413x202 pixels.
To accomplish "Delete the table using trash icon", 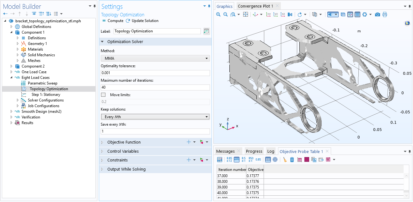I will point(292,160).
